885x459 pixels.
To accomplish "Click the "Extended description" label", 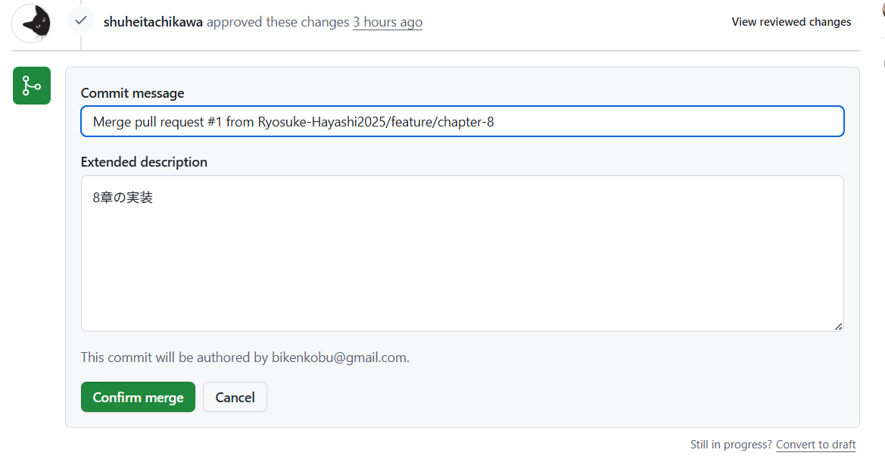I will (x=144, y=161).
